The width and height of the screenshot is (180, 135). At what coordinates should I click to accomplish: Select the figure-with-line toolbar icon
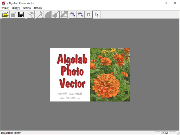(x=40, y=14)
